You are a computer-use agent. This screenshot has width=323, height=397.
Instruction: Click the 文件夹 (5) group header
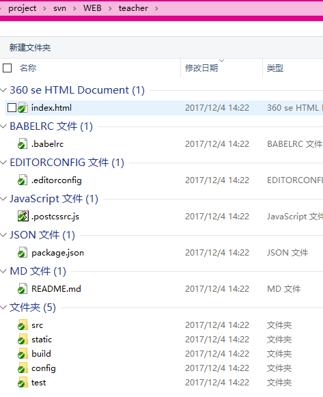click(33, 307)
